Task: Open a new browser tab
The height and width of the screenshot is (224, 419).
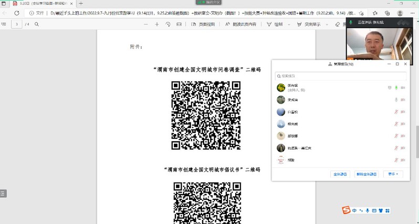Action: pos(81,4)
